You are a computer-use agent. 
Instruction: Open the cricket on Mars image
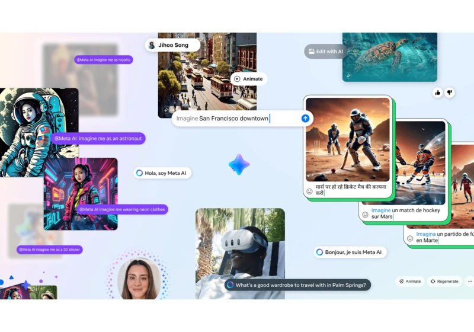point(348,139)
